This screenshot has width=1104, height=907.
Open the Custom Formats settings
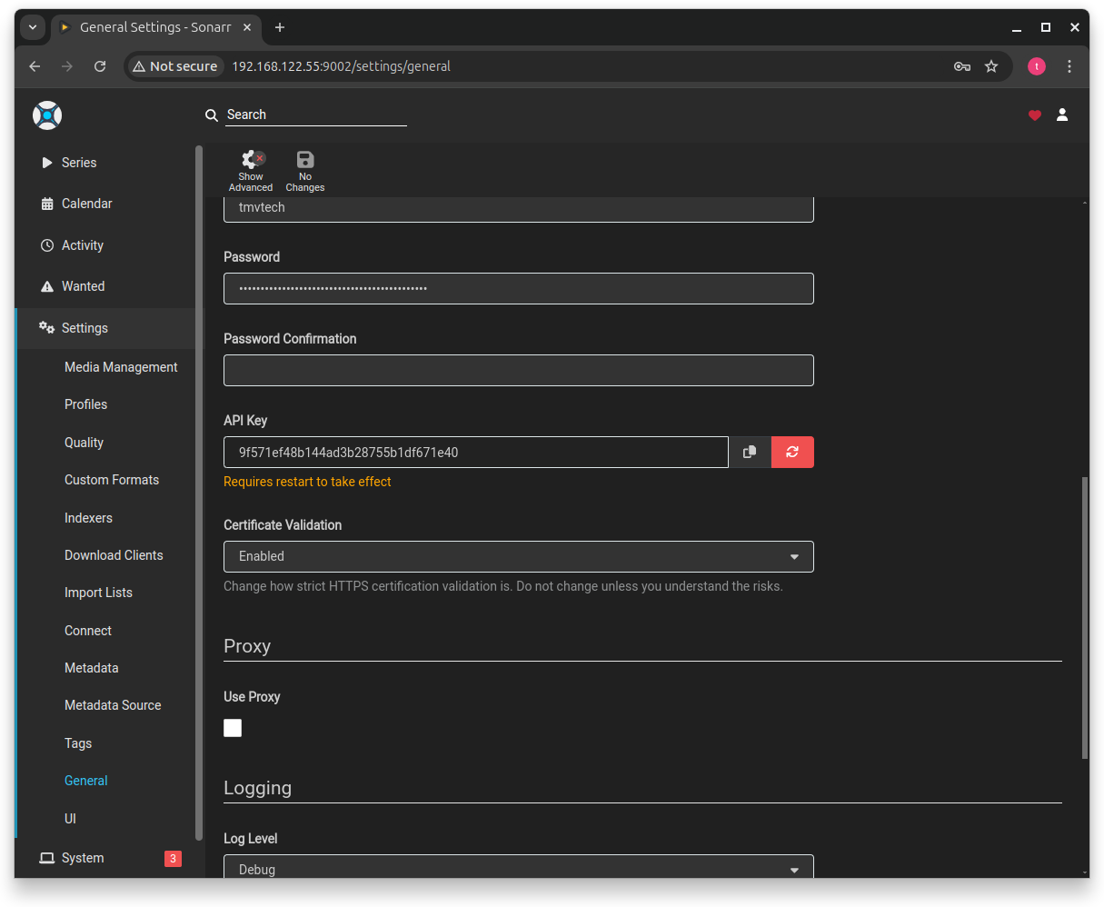click(x=112, y=479)
